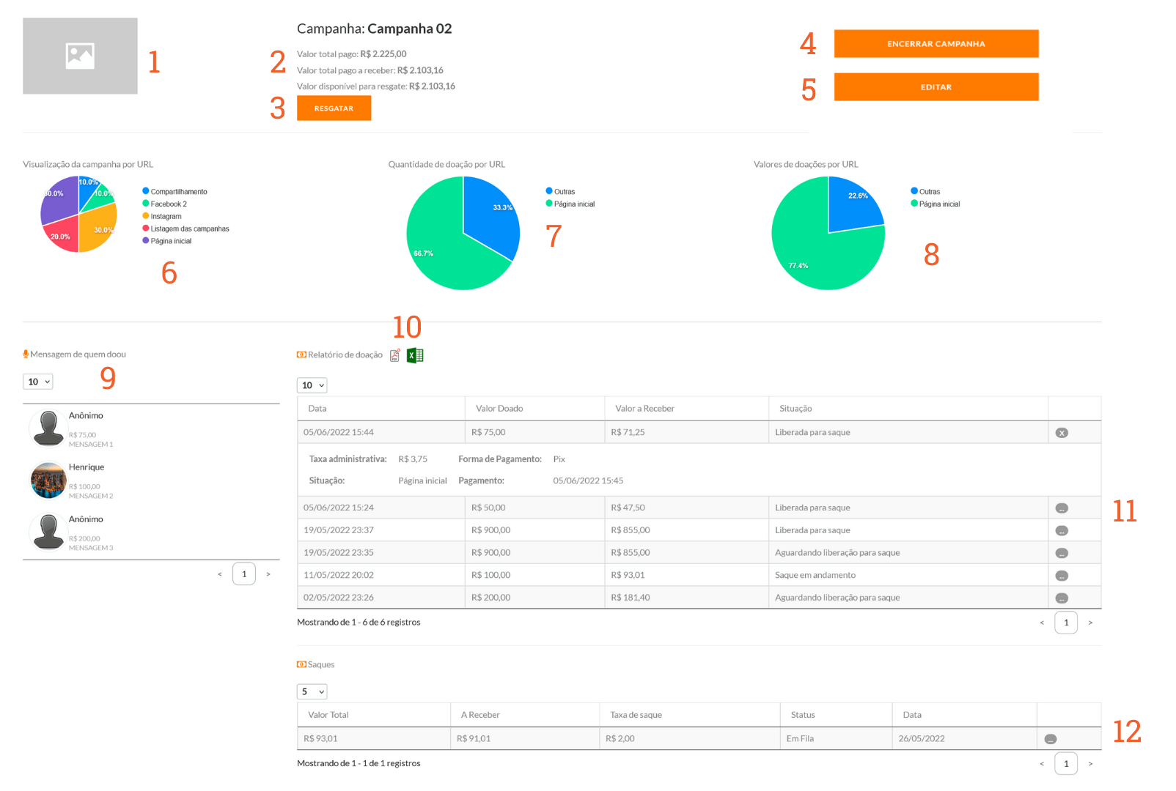Click Encerrar Campanha button
This screenshot has width=1176, height=791.
pyautogui.click(x=936, y=44)
